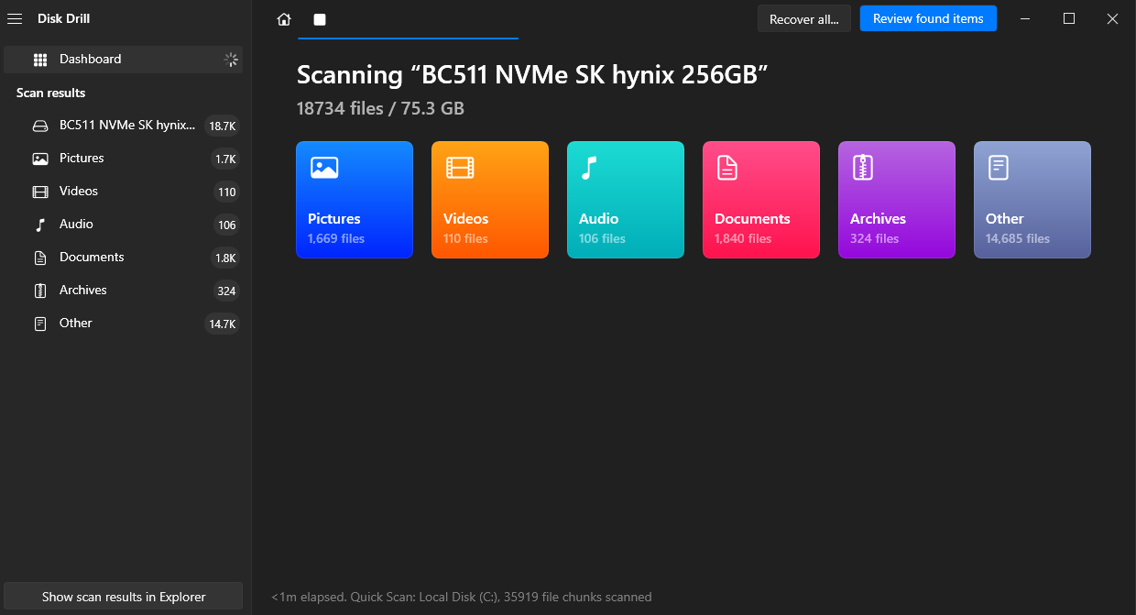
Task: Select Videos in scan results list
Action: pos(124,192)
